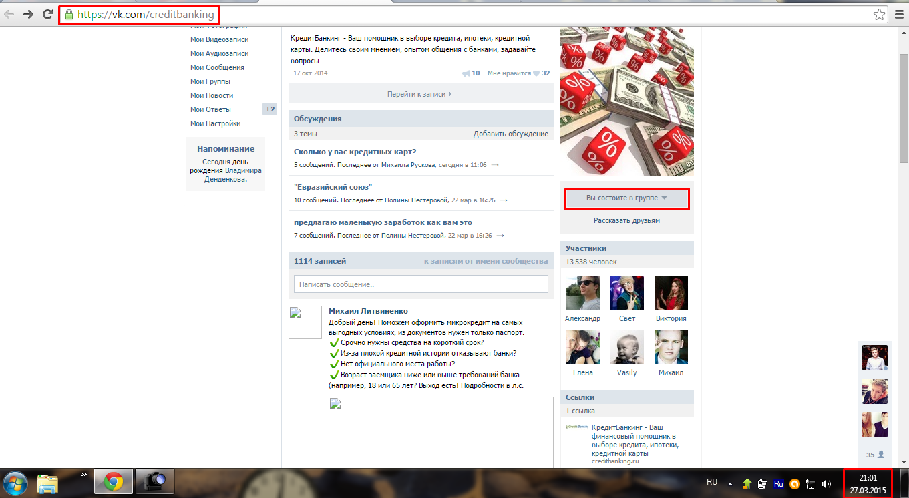Viewport: 909px width, 498px height.
Task: Click the blue Ru tray icon
Action: [778, 483]
